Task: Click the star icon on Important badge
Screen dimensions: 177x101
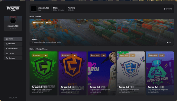Action: pyautogui.click(x=34, y=23)
